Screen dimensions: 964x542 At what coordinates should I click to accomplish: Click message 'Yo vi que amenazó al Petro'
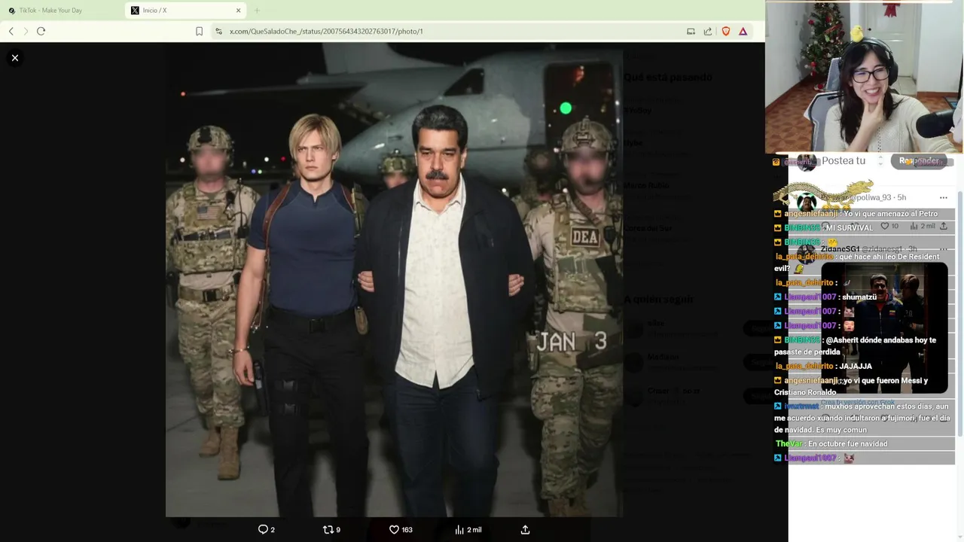891,214
